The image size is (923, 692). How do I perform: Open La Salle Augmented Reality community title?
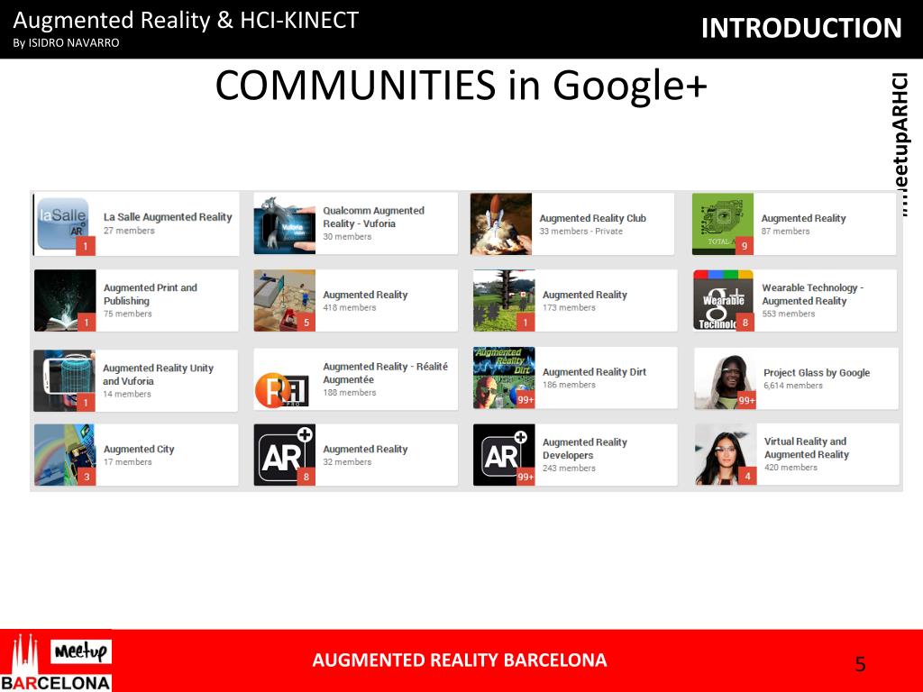pos(168,217)
